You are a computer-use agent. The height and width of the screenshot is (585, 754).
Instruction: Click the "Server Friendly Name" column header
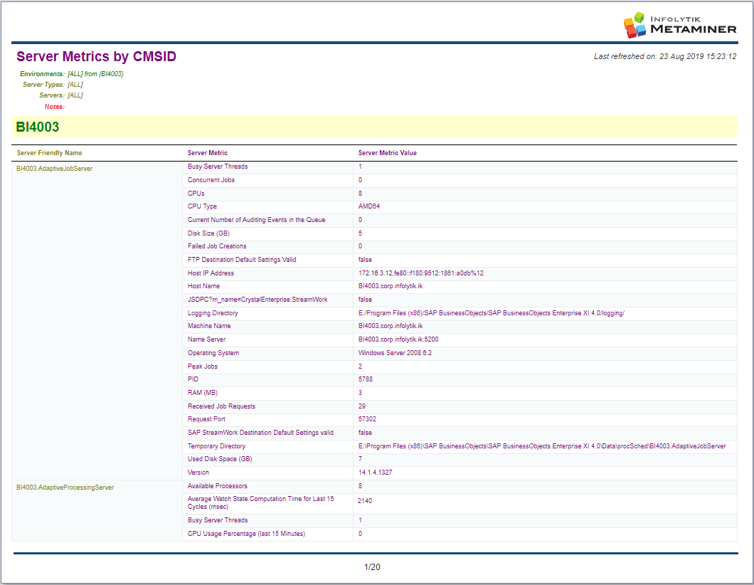tap(50, 153)
